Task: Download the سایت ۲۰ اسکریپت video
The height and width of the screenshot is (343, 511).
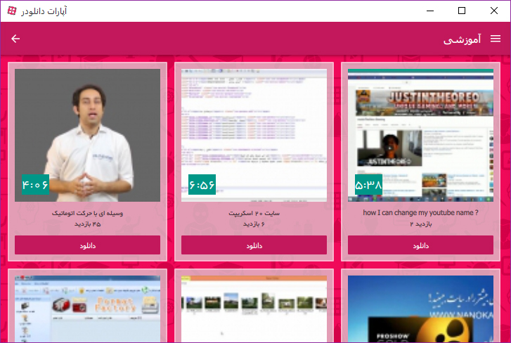Action: 254,245
